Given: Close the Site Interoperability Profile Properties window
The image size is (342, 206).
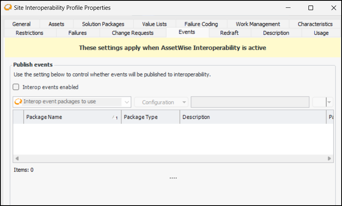Looking at the screenshot, I should click(334, 8).
